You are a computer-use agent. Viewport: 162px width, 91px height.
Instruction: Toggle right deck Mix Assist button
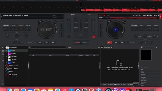(128, 42)
